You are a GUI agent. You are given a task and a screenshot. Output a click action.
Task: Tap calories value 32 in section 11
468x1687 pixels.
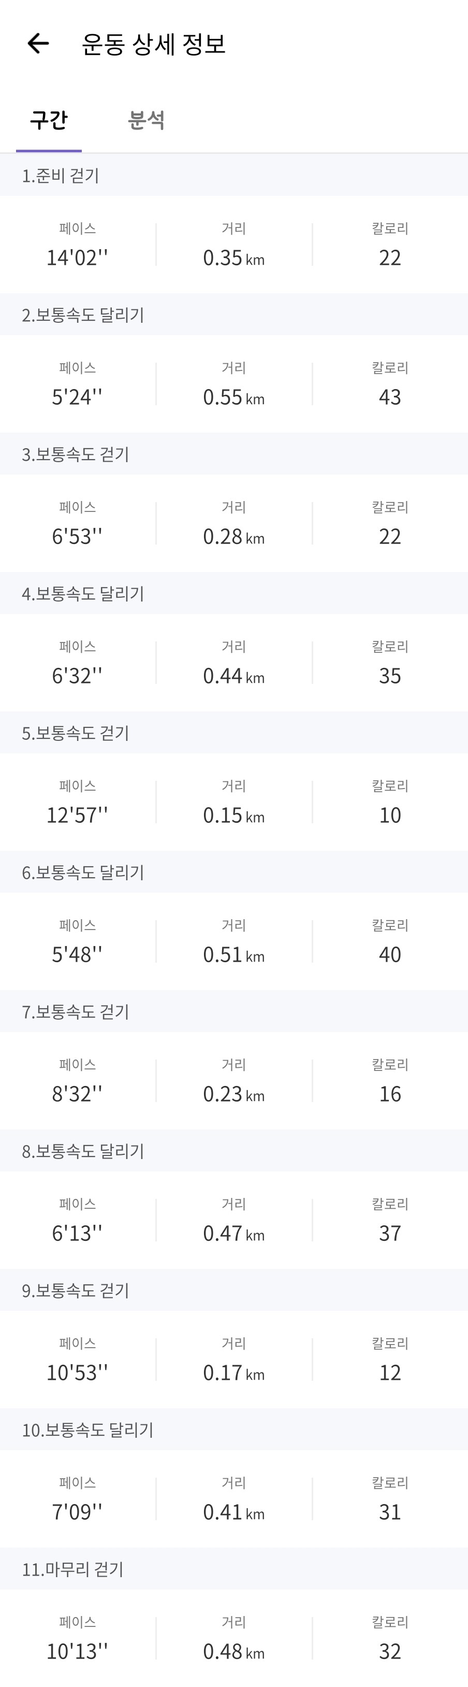tap(389, 1651)
